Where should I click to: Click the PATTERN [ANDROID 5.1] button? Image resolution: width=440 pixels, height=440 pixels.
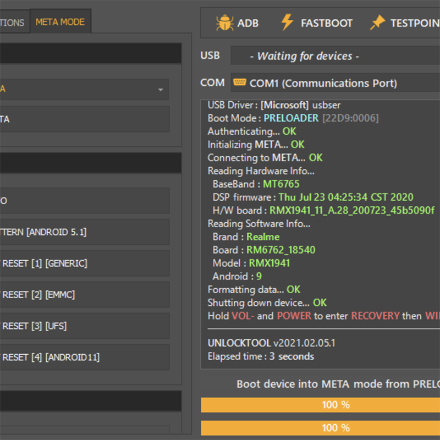coord(85,232)
